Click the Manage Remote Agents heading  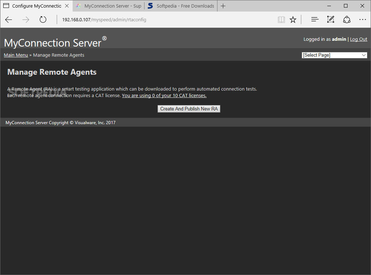(52, 72)
